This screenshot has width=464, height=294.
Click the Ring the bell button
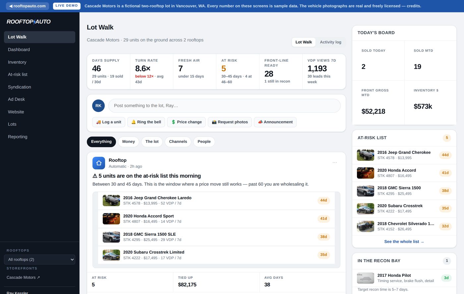coord(146,122)
